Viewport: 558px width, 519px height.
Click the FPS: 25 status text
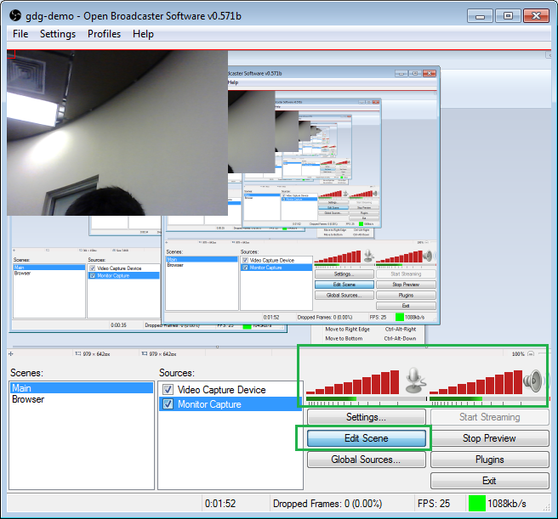[434, 504]
